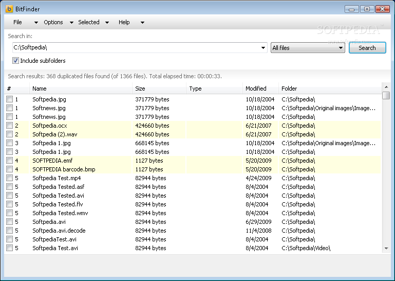Click the C:\Softpedia\Video\ folder cell

tap(306, 248)
